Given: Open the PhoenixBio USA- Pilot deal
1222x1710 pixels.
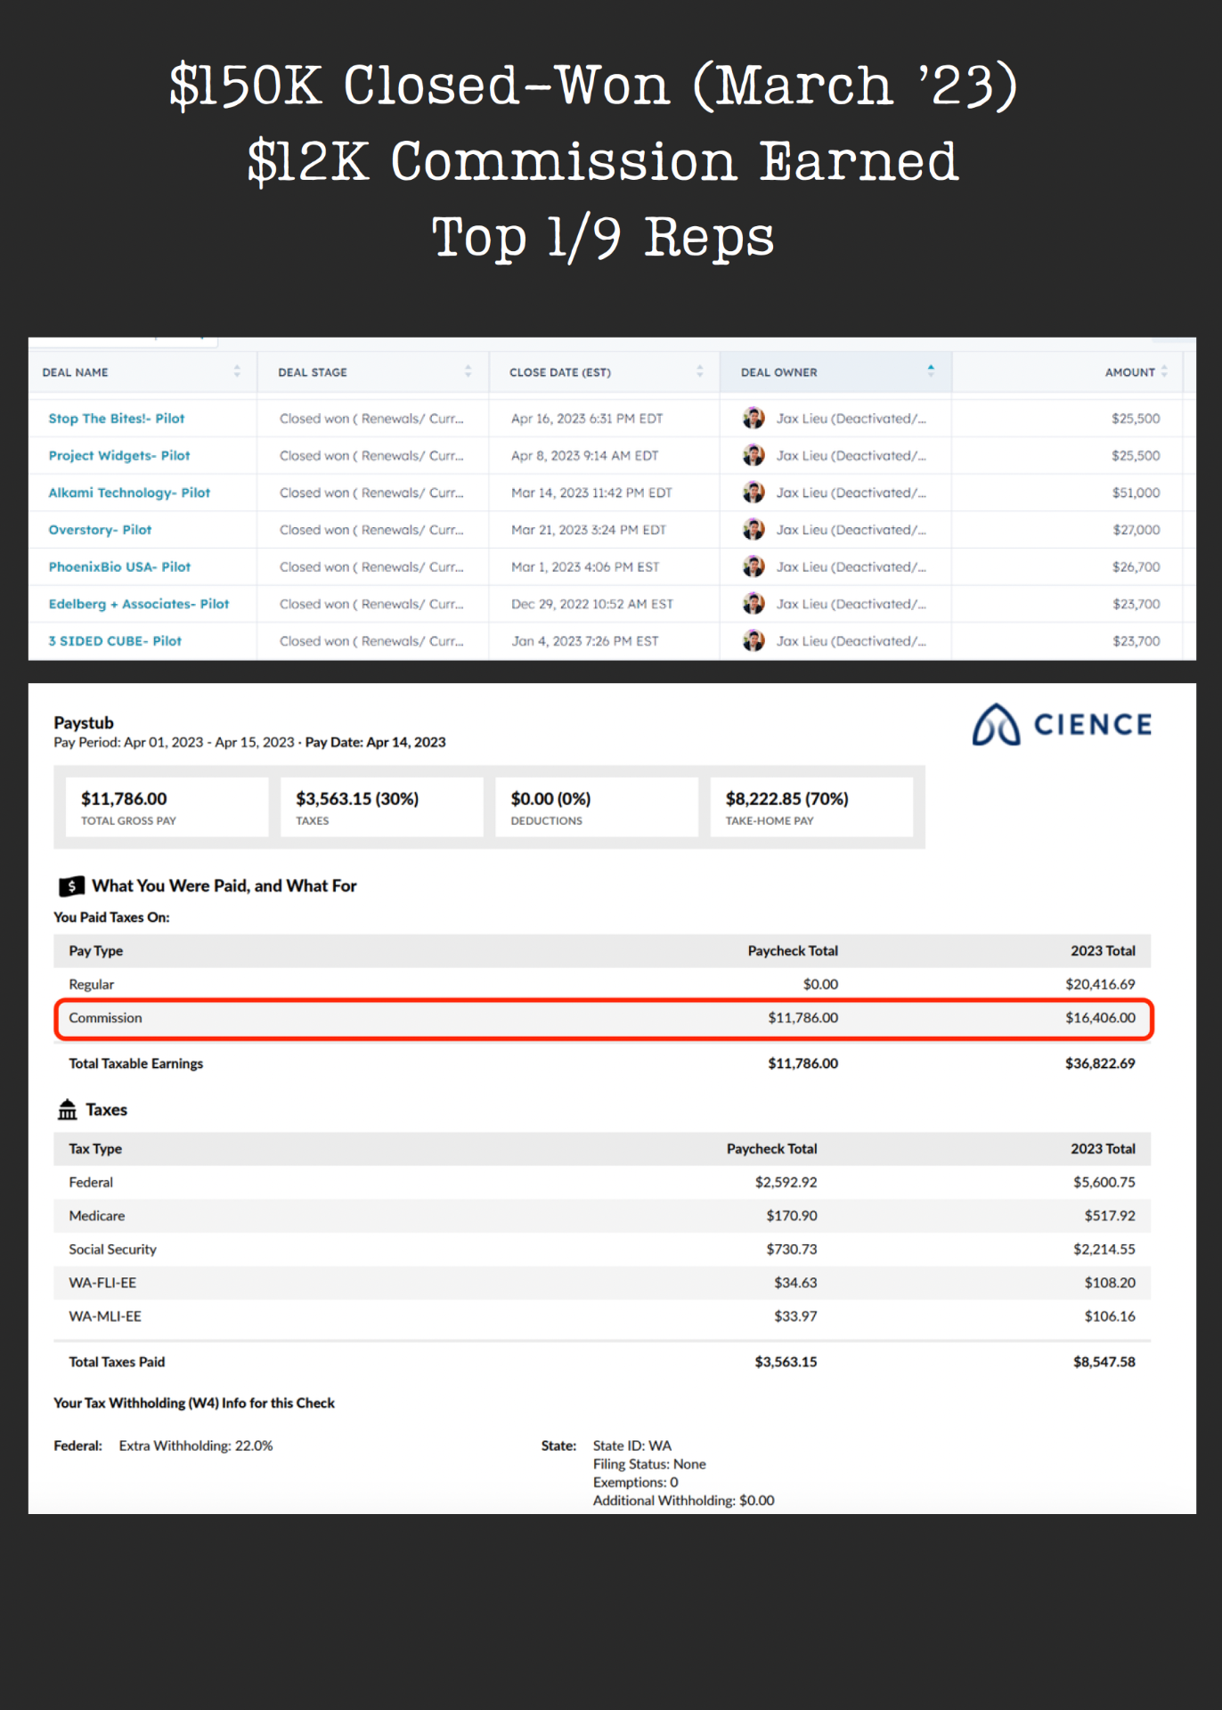Looking at the screenshot, I should [119, 566].
